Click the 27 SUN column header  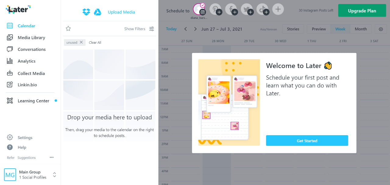[187, 41]
